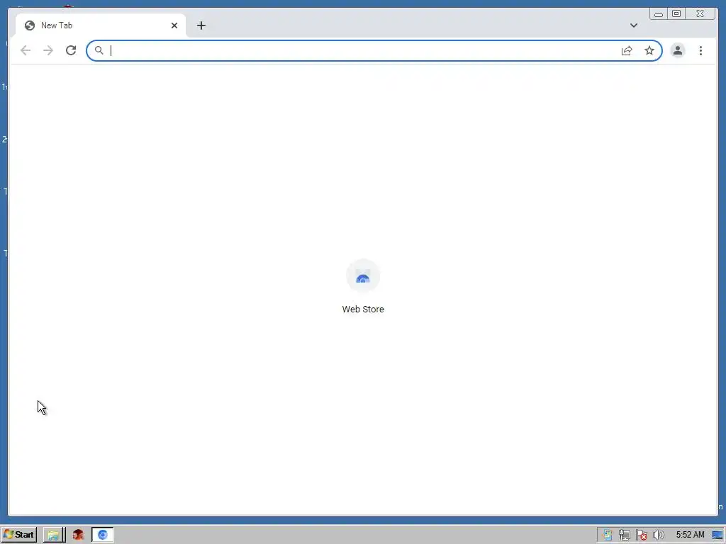Expand the tab search chevron
The image size is (726, 544).
(x=633, y=25)
